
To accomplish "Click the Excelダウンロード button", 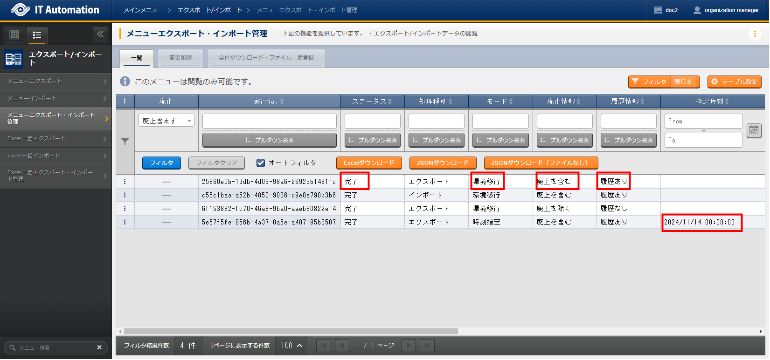I will tap(368, 163).
